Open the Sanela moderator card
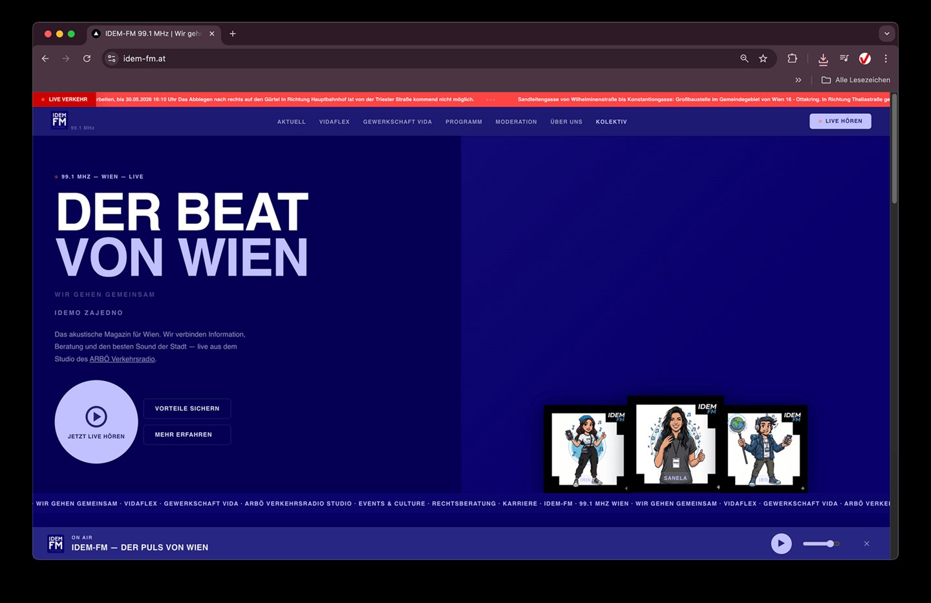This screenshot has height=603, width=931. (676, 444)
